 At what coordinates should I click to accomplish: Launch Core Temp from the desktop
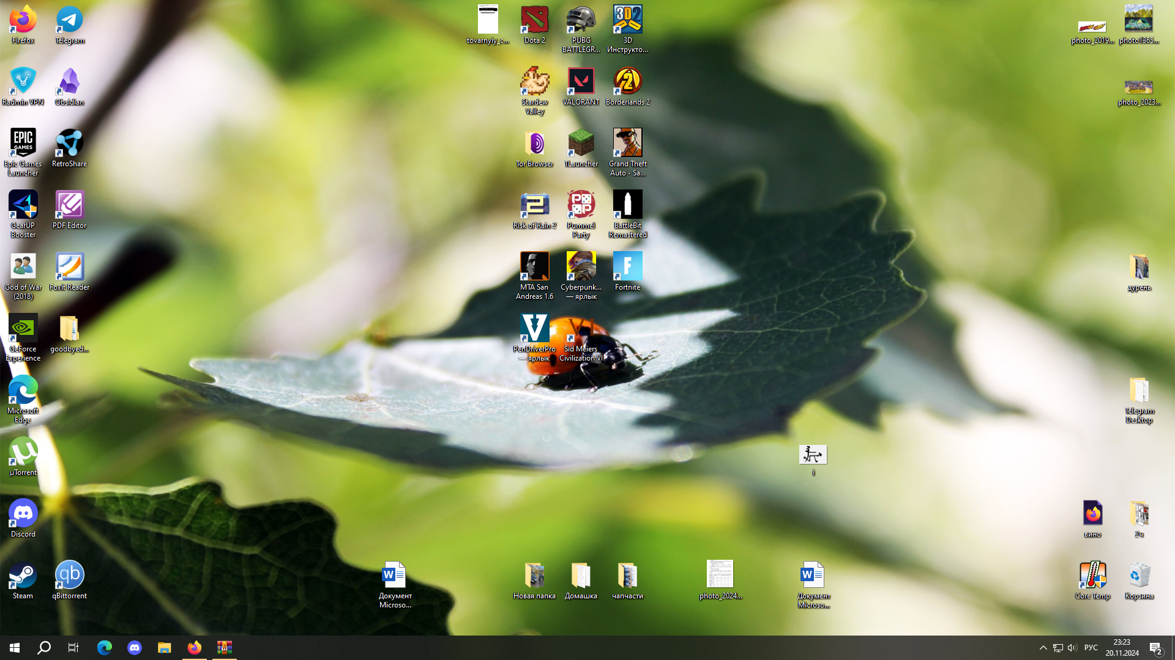(x=1093, y=580)
